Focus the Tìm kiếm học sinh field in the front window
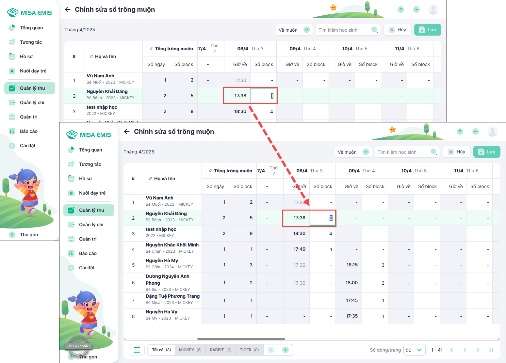Viewport: 506px width, 363px height. click(407, 152)
